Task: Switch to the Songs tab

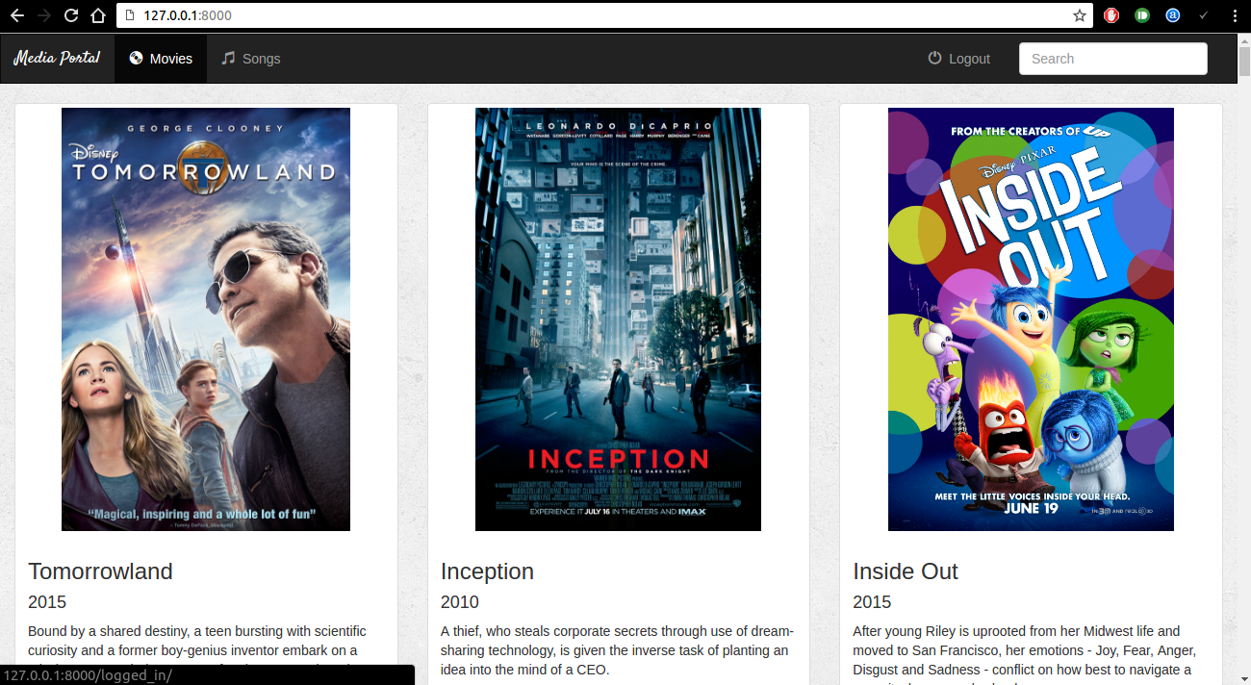Action: pyautogui.click(x=251, y=59)
